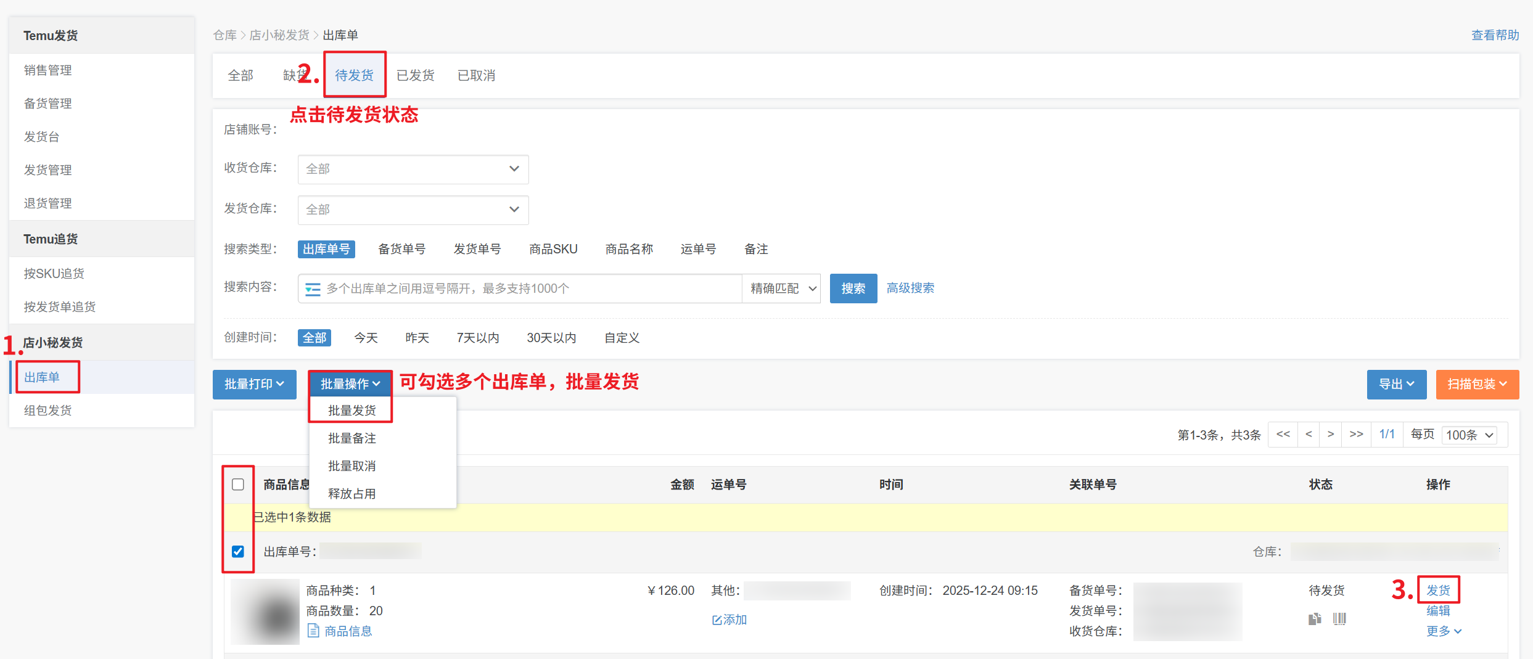Jump to first page using << button
Image resolution: width=1533 pixels, height=659 pixels.
click(1283, 435)
